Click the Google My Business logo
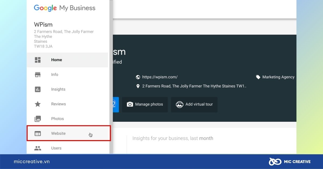Screen dimensions: 323x169 pos(65,8)
